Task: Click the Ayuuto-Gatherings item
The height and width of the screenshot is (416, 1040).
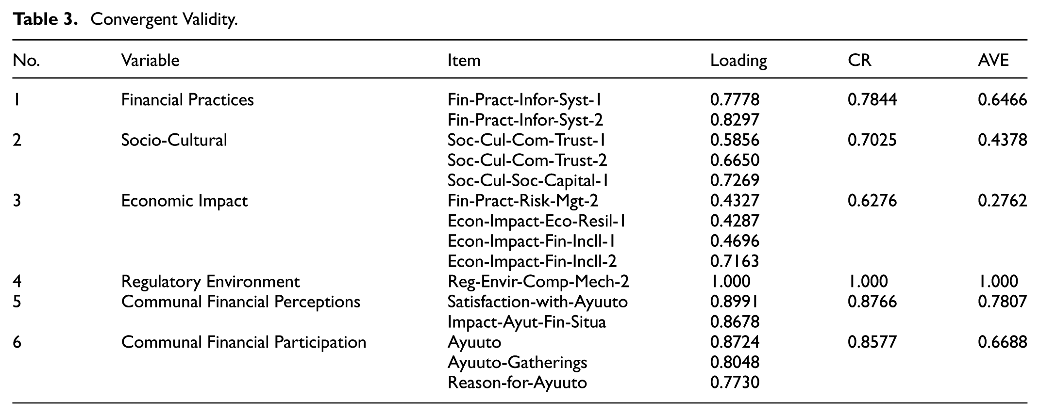Action: coord(517,363)
